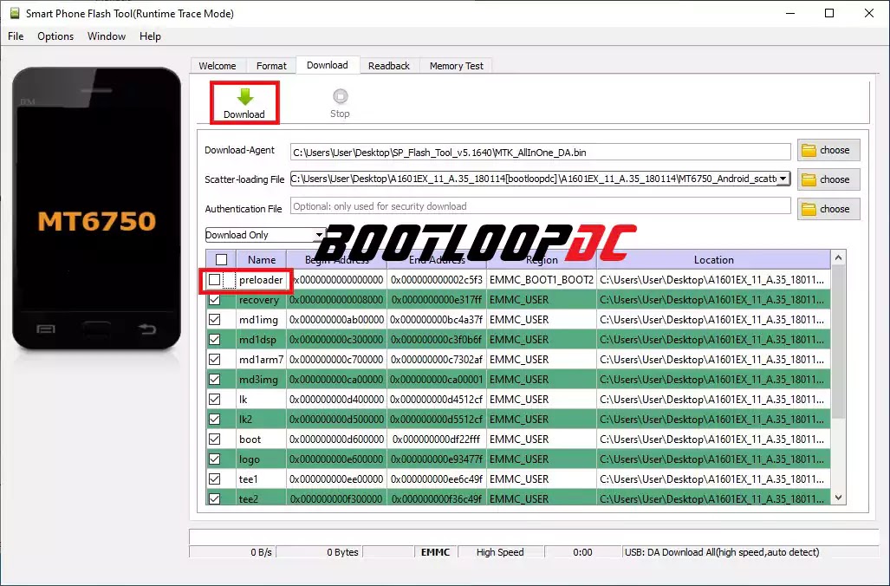Select the recovery name cell
890x586 pixels.
(259, 299)
